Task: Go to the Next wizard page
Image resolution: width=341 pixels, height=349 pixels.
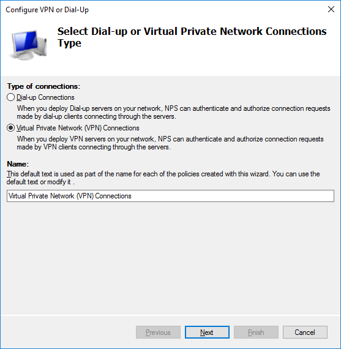Action: point(207,332)
